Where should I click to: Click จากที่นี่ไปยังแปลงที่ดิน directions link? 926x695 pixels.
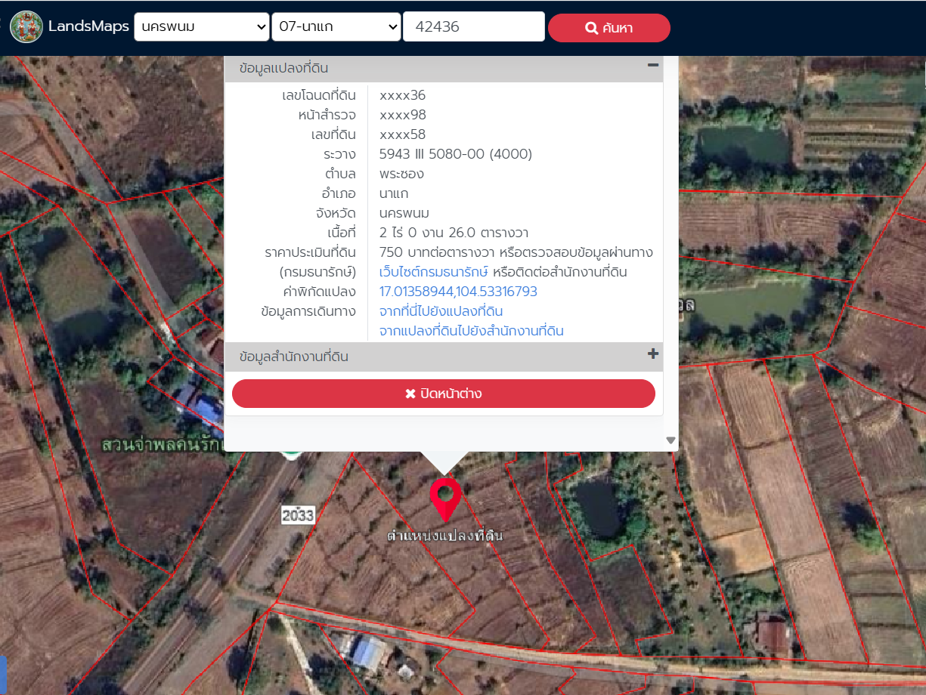(x=441, y=311)
